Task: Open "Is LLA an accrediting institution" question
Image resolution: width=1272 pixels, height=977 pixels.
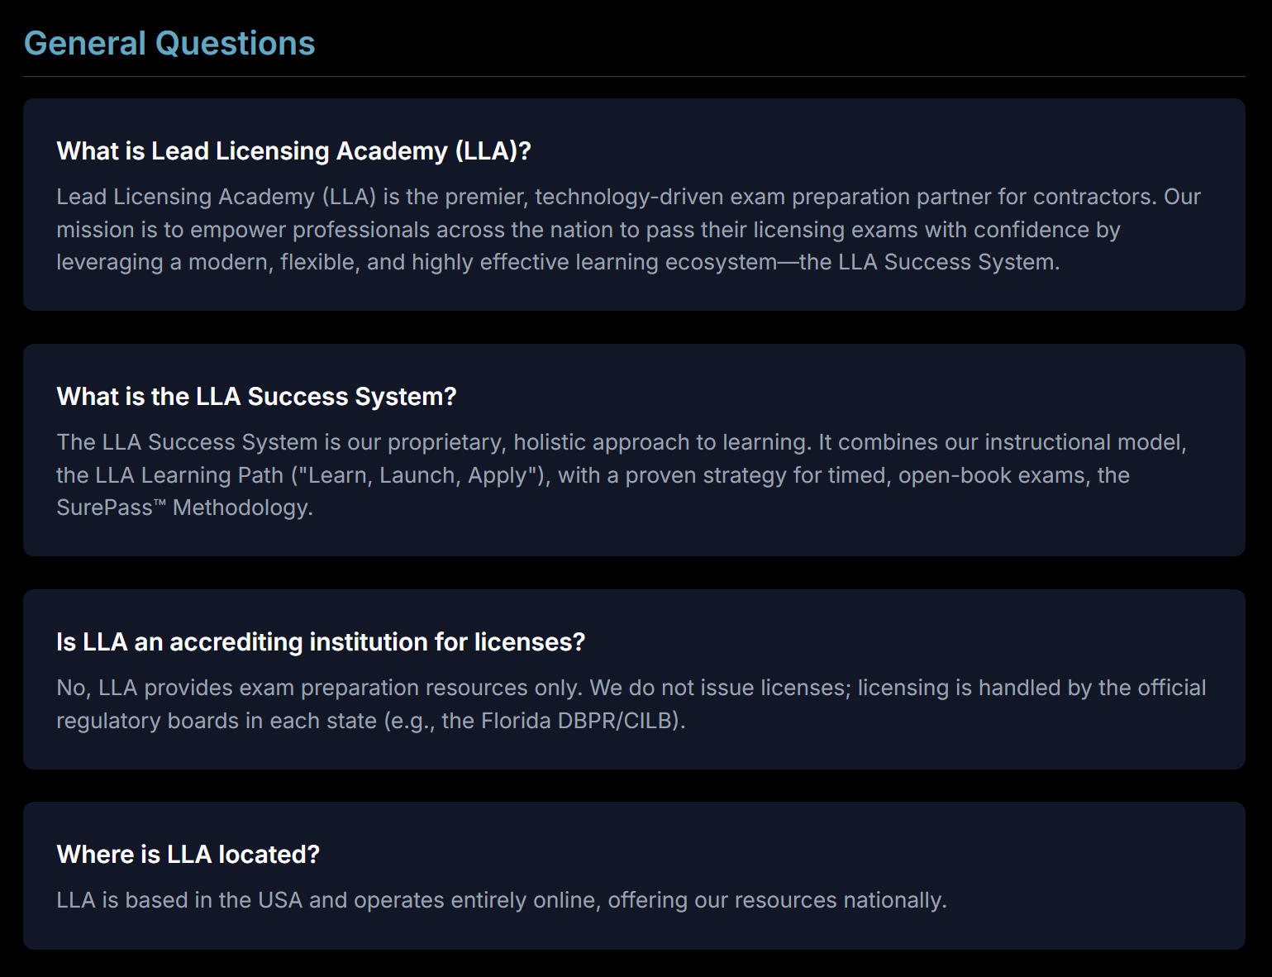Action: 321,642
